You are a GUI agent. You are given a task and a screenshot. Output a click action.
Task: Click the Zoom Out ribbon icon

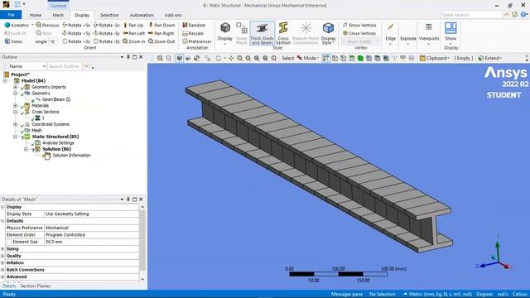click(x=151, y=41)
